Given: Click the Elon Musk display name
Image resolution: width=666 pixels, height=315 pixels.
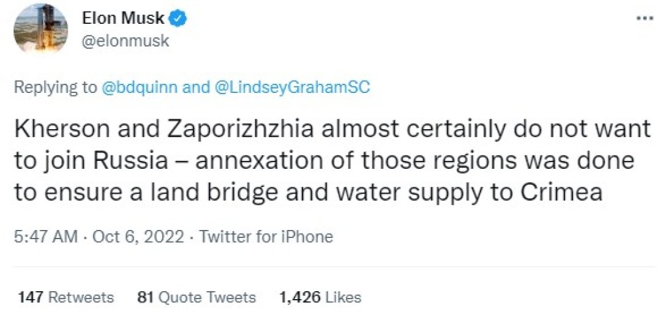Looking at the screenshot, I should (x=123, y=20).
